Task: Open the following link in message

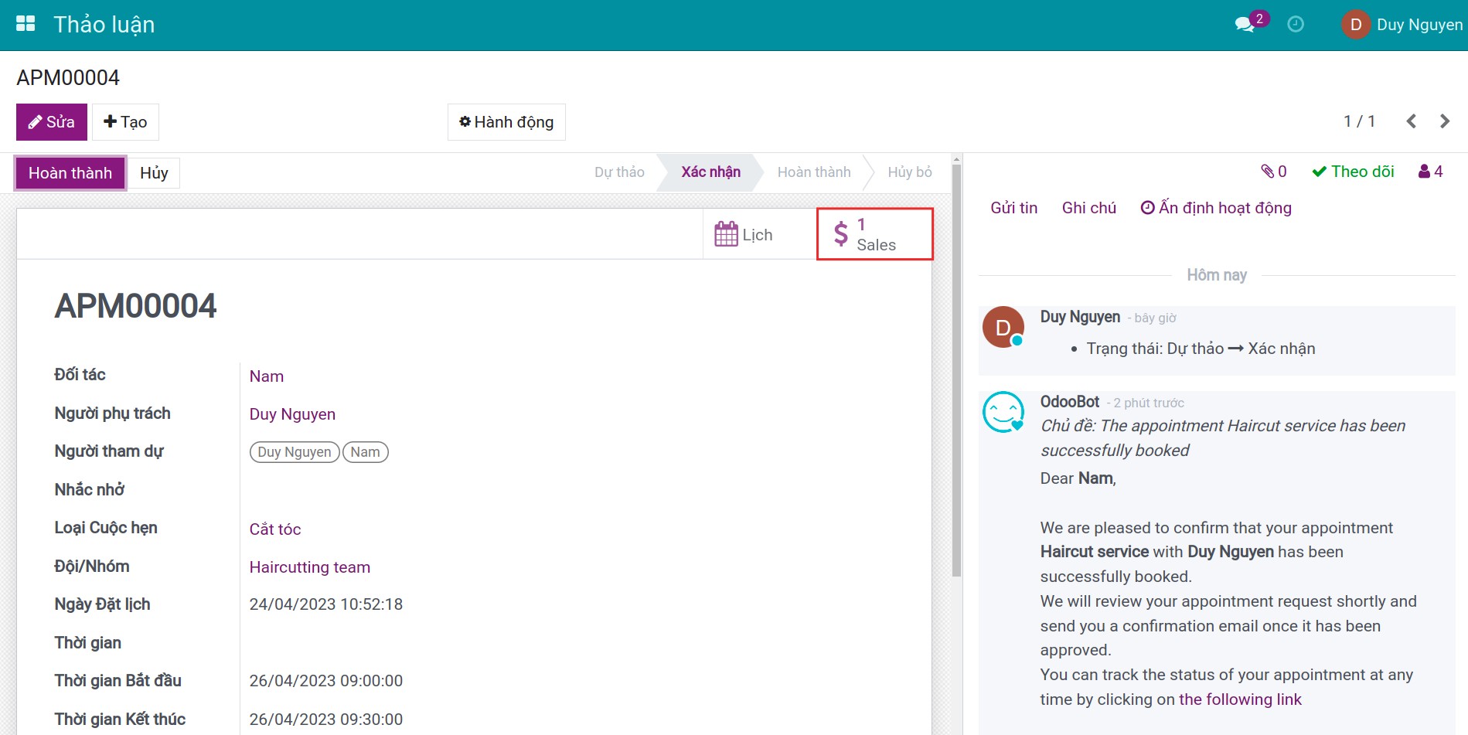Action: pos(1240,699)
